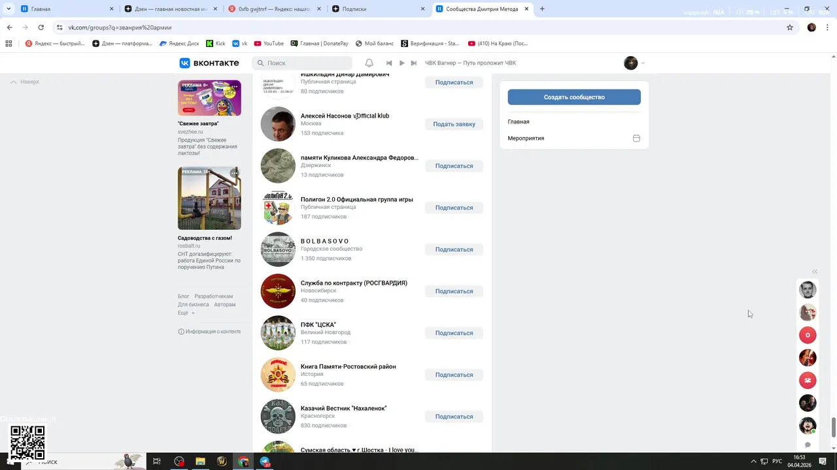Click РОСГВАРДИЯ group avatar

pyautogui.click(x=278, y=291)
